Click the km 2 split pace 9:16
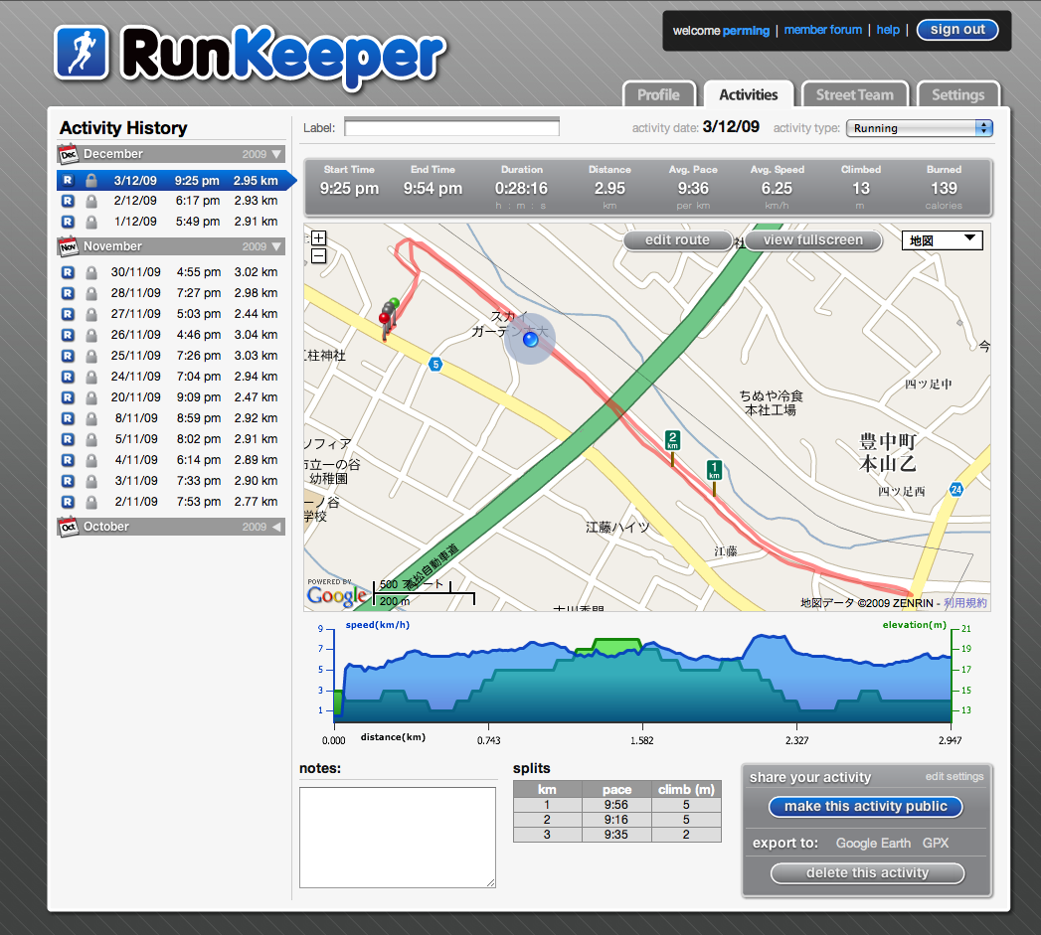The image size is (1041, 935). point(616,820)
